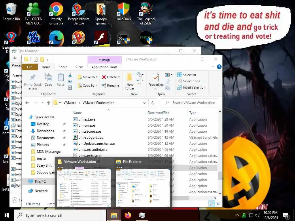
Task: Create a New folder
Action: (x=130, y=82)
